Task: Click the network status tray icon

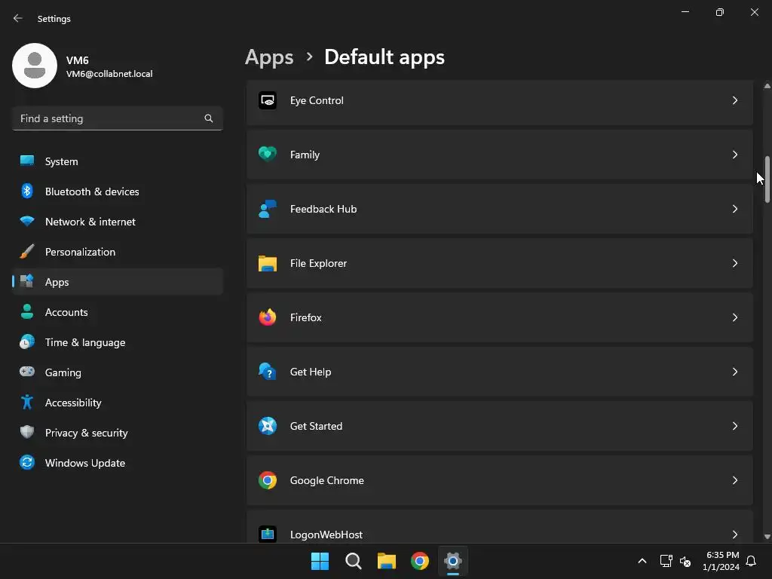Action: [666, 561]
